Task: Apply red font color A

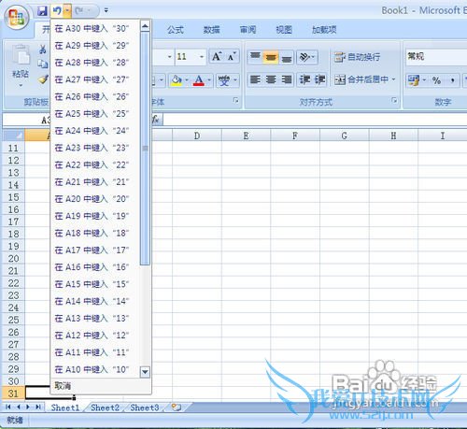Action: [x=199, y=80]
